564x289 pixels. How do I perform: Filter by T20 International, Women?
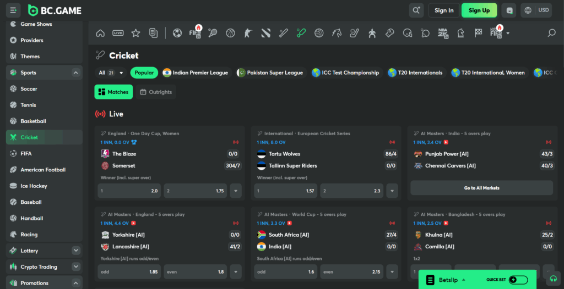pyautogui.click(x=489, y=73)
